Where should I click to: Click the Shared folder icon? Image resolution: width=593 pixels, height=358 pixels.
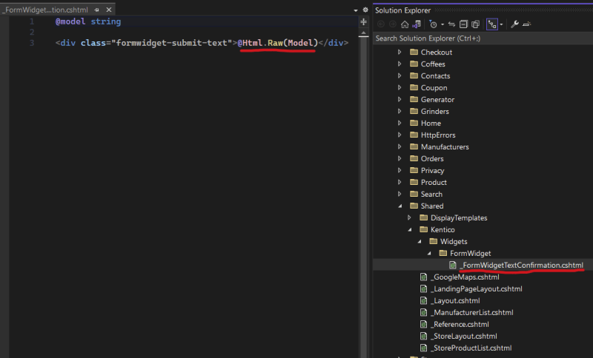tap(414, 206)
